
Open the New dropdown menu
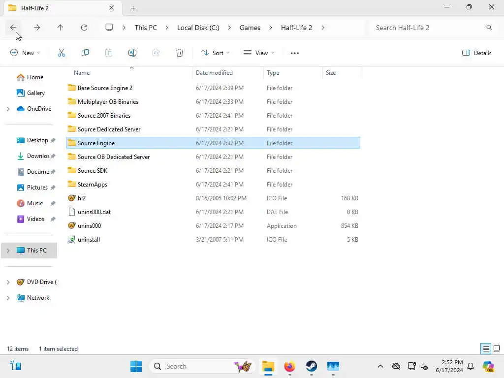click(25, 53)
